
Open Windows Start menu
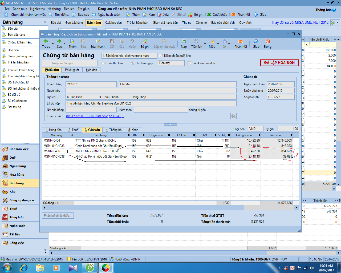point(7,267)
